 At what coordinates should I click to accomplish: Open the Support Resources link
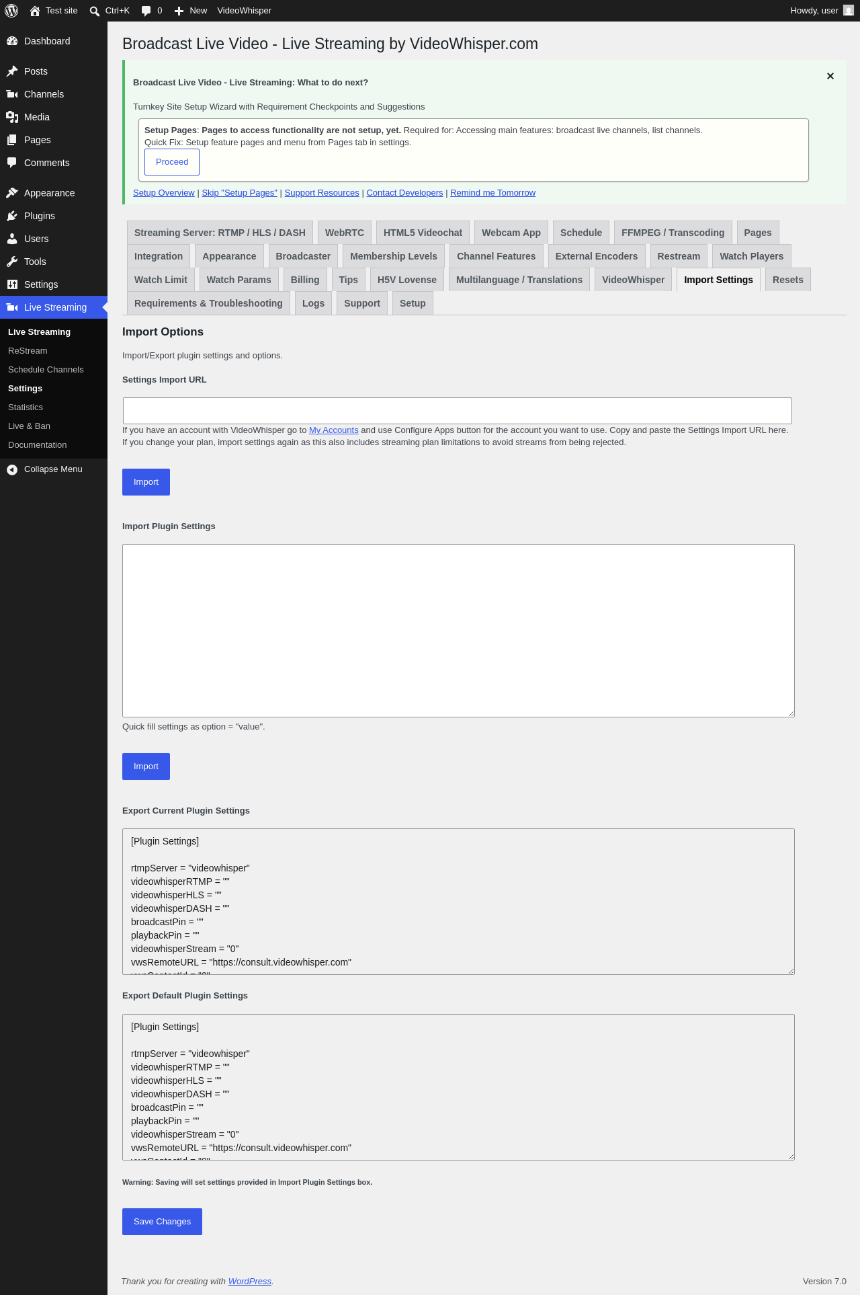(322, 193)
